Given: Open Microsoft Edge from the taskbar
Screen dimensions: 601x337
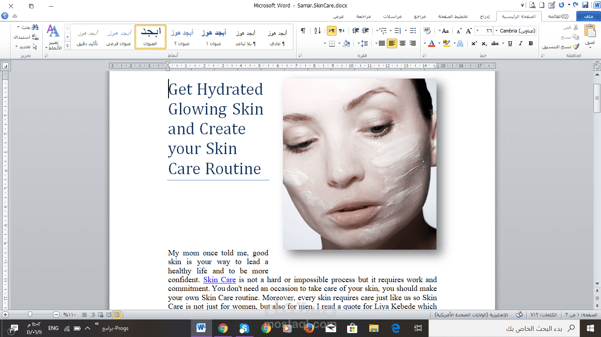Looking at the screenshot, I should (x=395, y=328).
